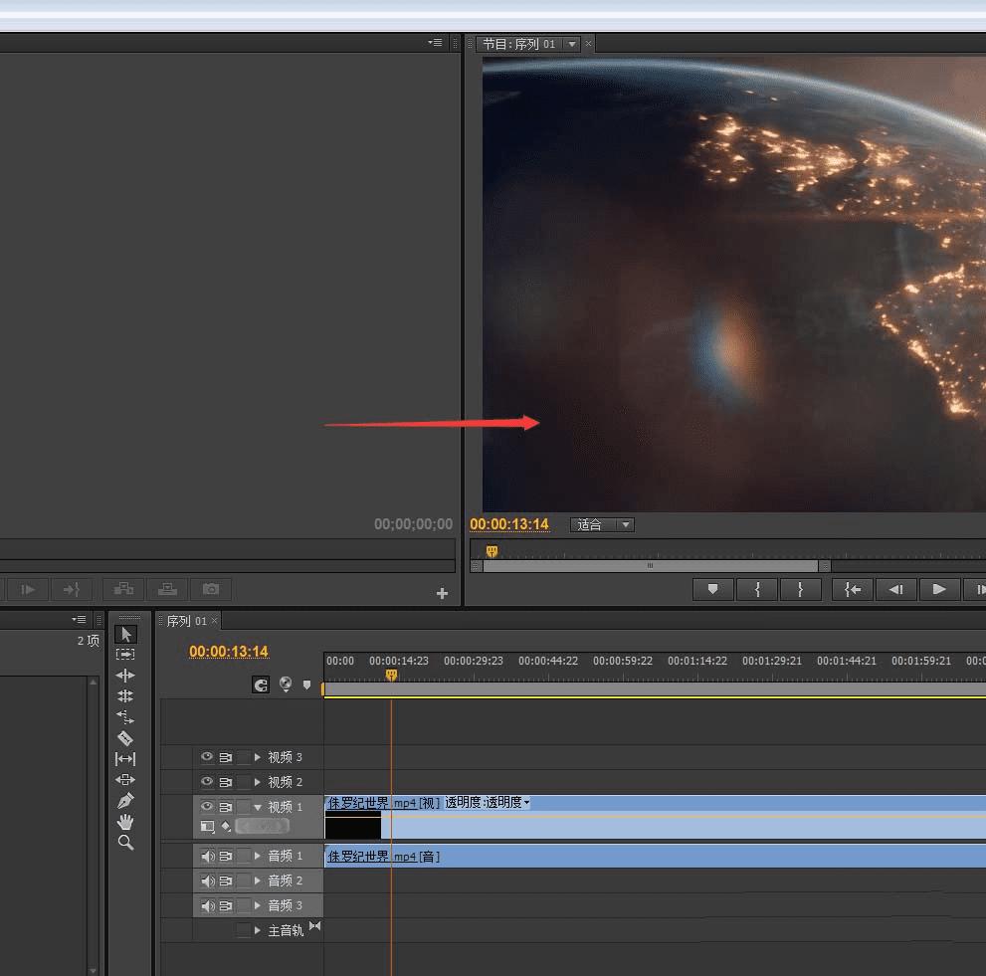Select the Zoom magnifier tool
The width and height of the screenshot is (986, 976).
point(125,843)
